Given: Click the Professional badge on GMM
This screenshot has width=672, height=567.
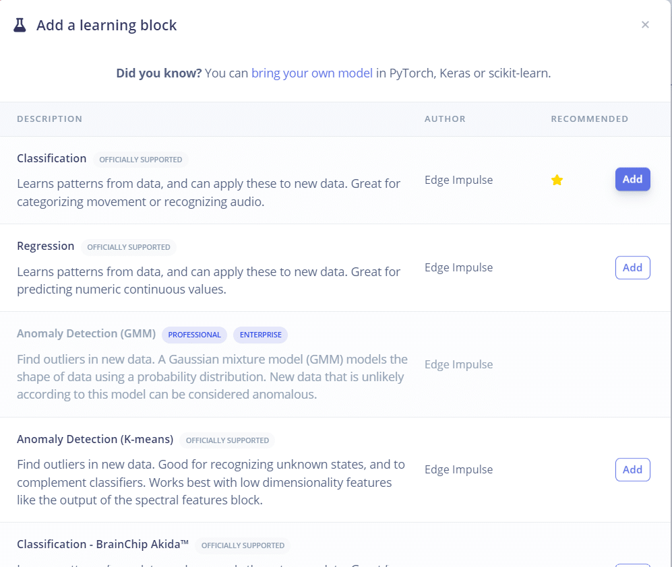Looking at the screenshot, I should 194,335.
